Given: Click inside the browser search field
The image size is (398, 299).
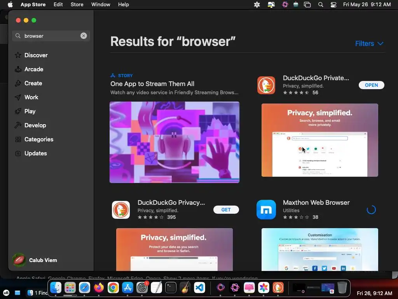Looking at the screenshot, I should coord(51,36).
